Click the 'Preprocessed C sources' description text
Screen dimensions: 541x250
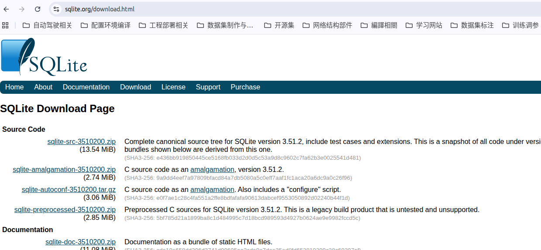pos(302,209)
